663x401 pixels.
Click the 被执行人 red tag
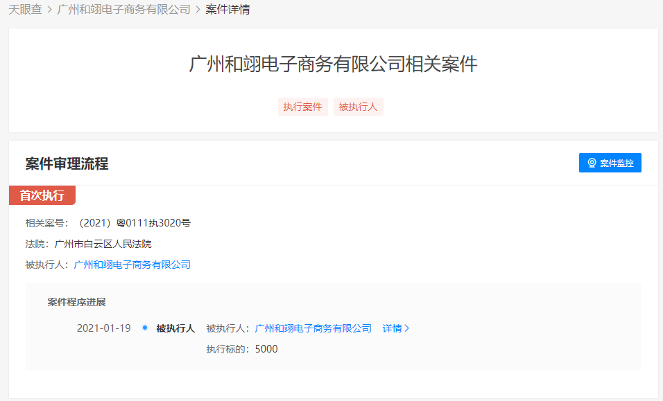point(358,107)
